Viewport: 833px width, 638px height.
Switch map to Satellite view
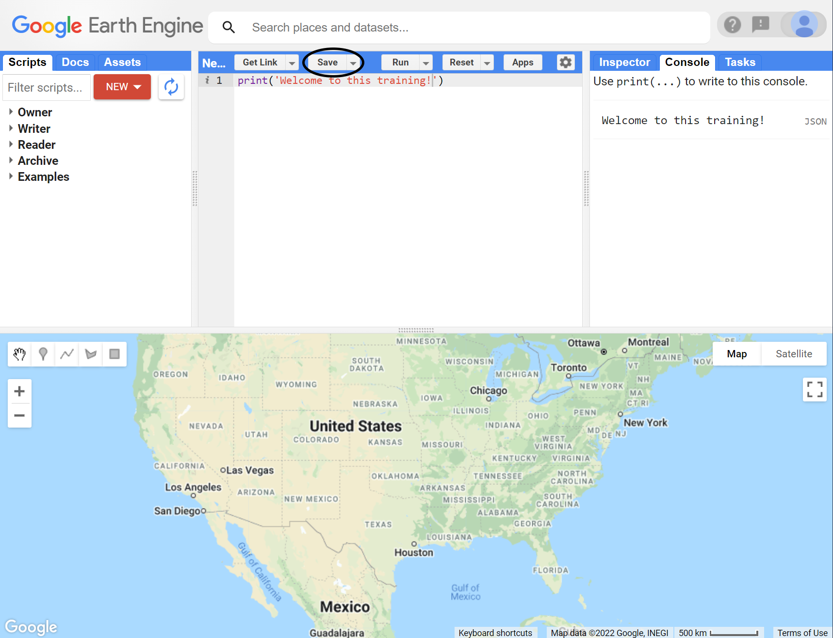click(794, 354)
